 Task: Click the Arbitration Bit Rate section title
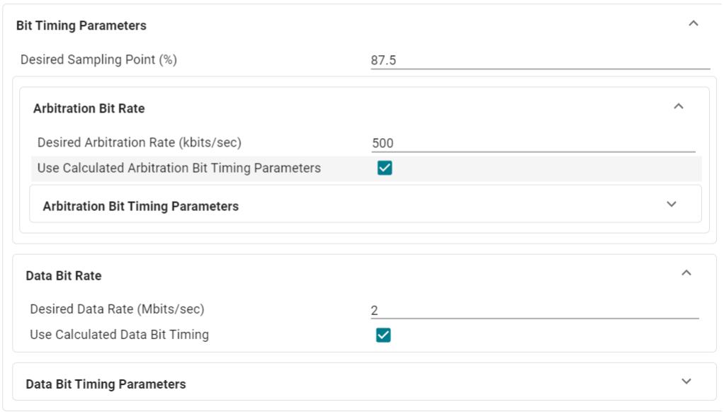point(89,108)
